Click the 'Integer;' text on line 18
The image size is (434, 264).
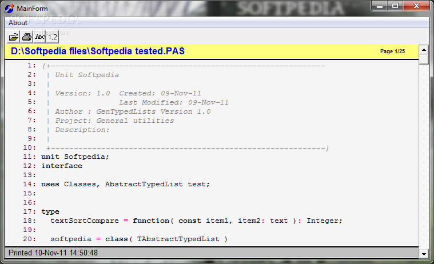pyautogui.click(x=324, y=221)
